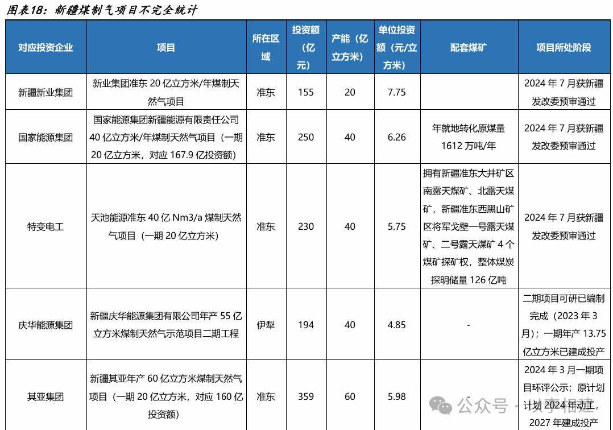Click 国家能源集团 company cell

tap(45, 137)
